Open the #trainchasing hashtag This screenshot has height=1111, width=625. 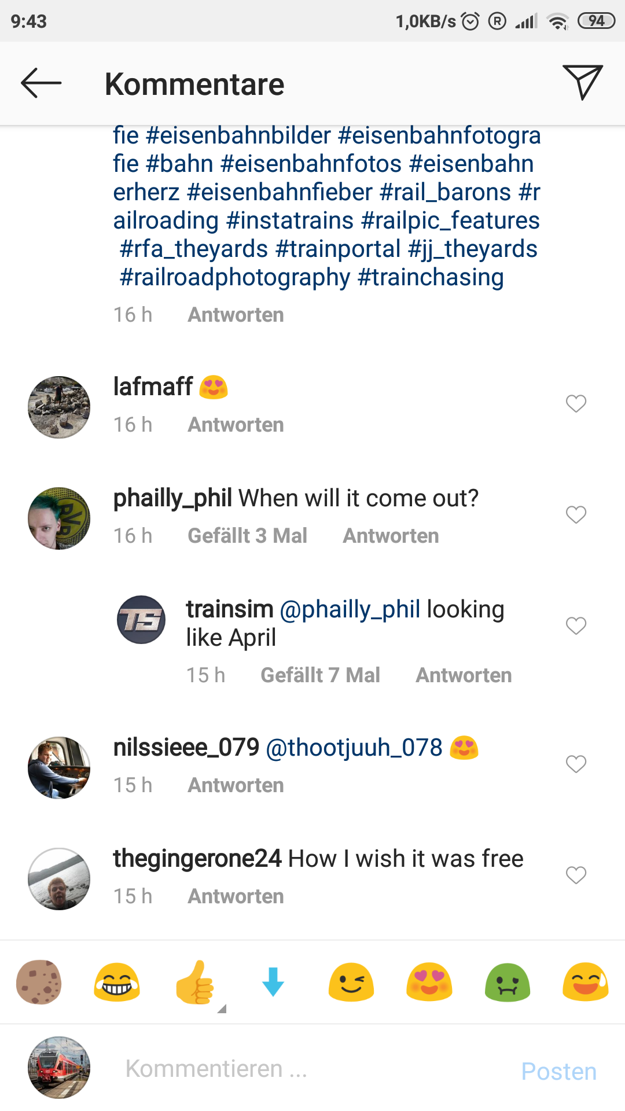point(431,277)
